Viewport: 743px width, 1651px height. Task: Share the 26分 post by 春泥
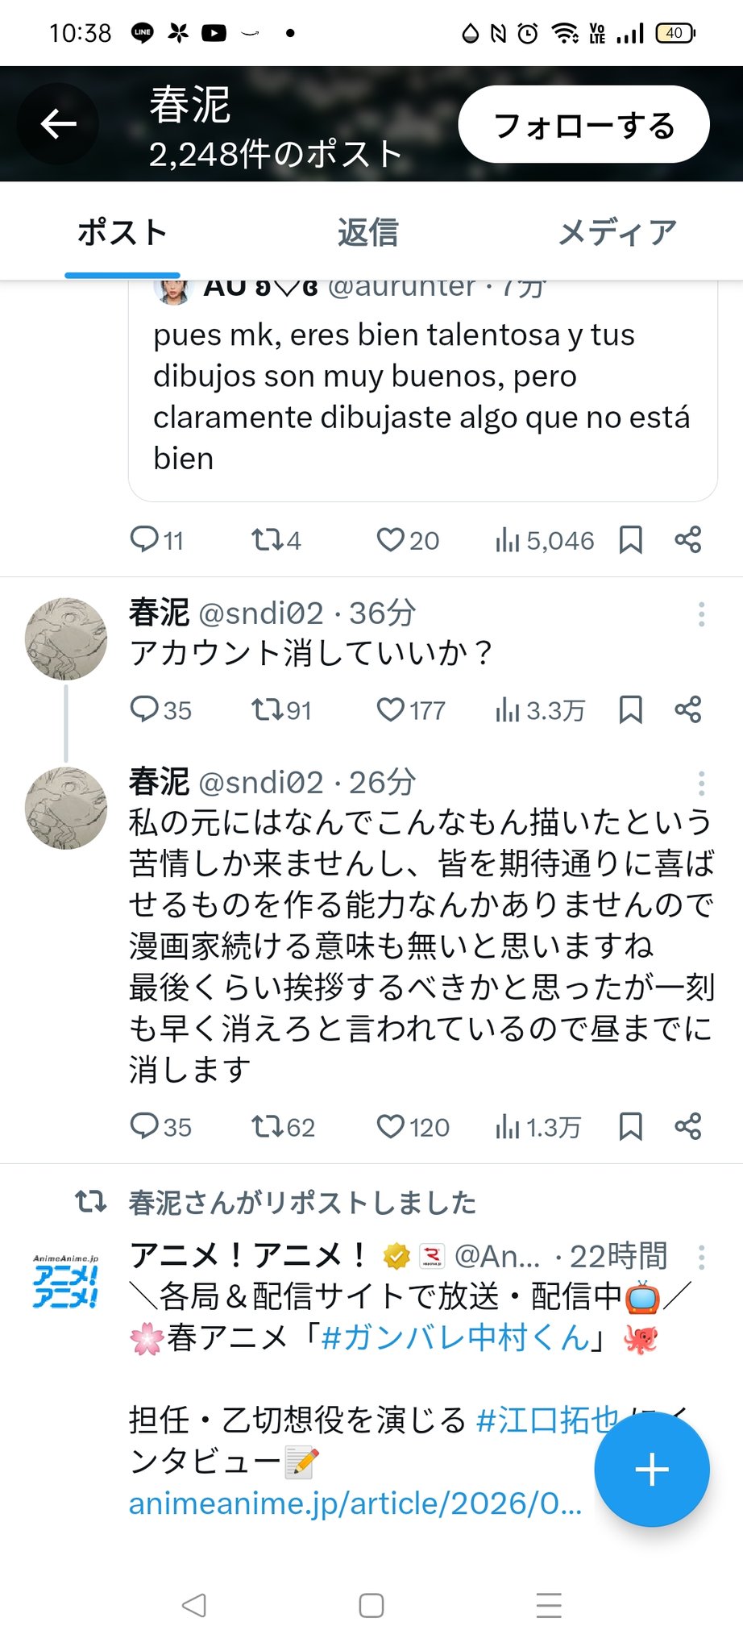coord(687,1126)
